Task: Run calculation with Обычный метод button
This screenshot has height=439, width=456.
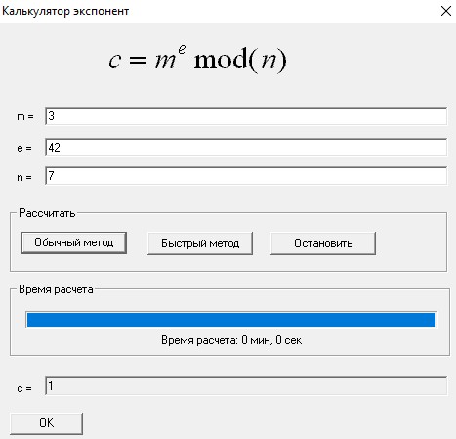Action: (74, 242)
